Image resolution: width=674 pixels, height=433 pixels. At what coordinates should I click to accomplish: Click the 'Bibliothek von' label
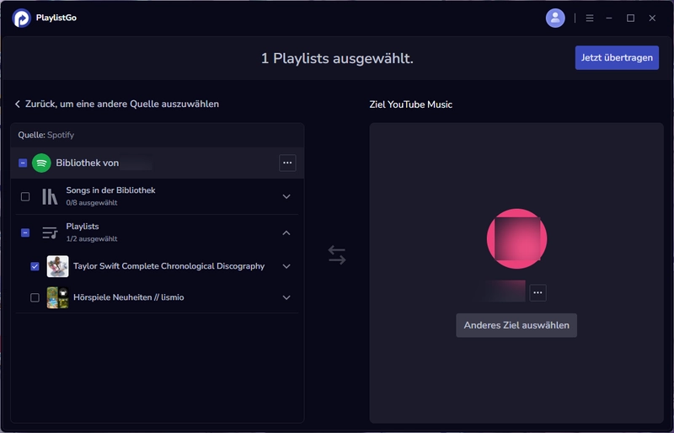pyautogui.click(x=88, y=163)
